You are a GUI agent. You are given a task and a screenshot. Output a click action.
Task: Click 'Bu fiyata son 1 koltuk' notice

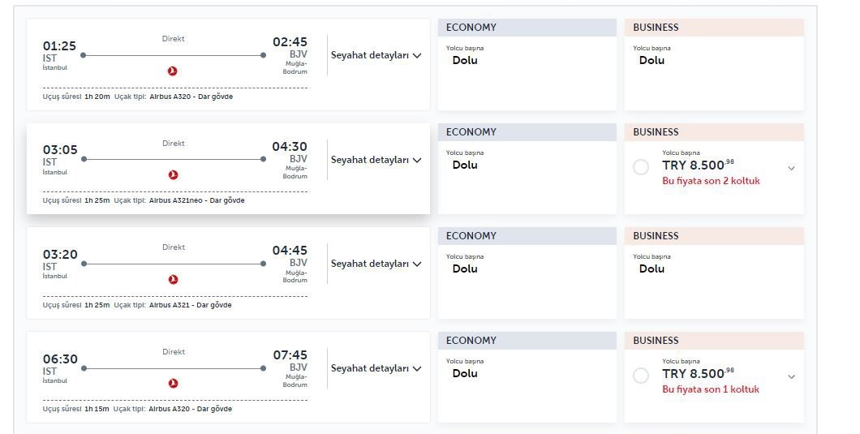click(711, 389)
